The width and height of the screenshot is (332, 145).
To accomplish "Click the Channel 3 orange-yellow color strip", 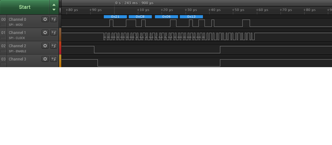I will (60, 61).
